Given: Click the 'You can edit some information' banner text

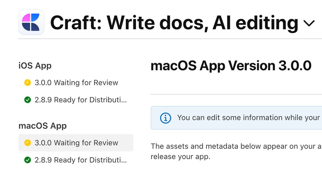Looking at the screenshot, I should pos(249,118).
